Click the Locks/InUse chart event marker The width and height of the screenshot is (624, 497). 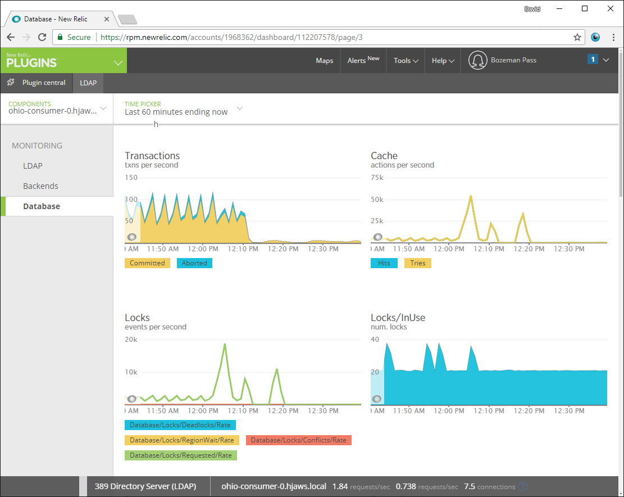point(376,399)
